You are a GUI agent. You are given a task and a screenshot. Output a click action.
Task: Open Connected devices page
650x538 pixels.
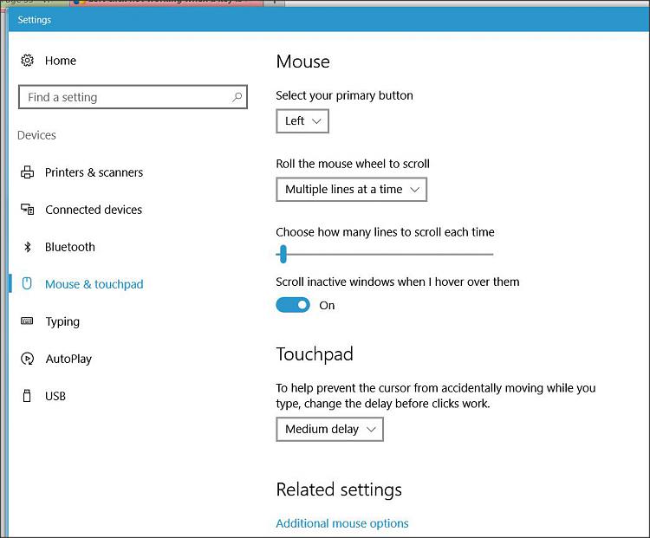(94, 210)
